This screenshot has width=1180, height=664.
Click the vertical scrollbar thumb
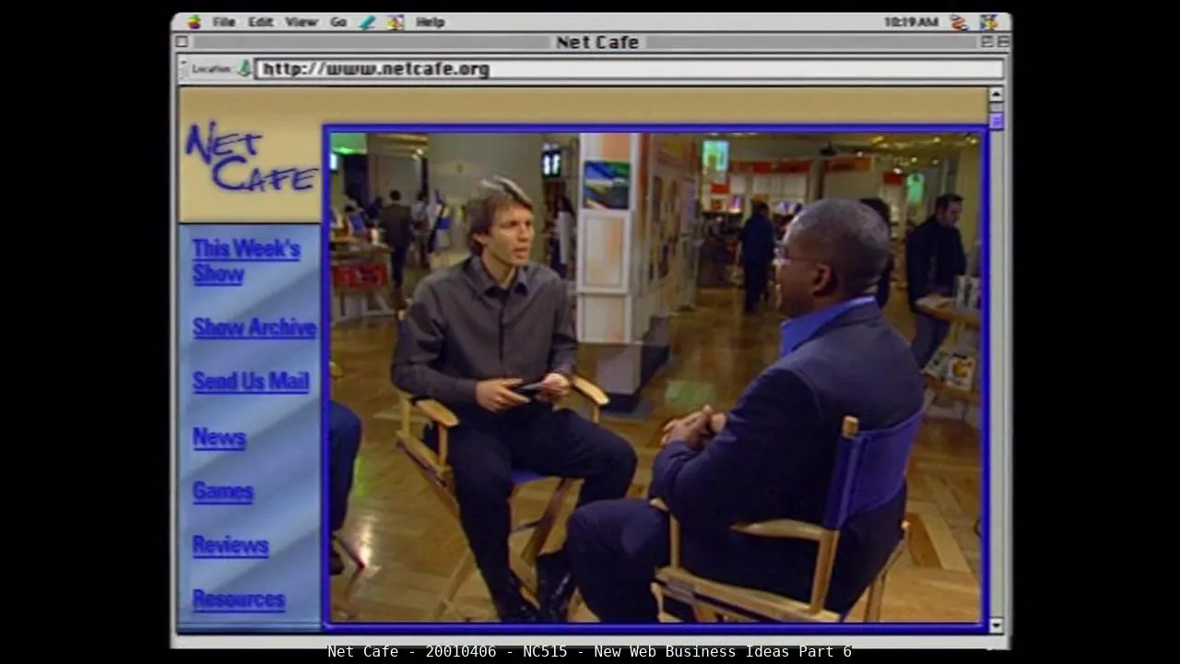[996, 121]
